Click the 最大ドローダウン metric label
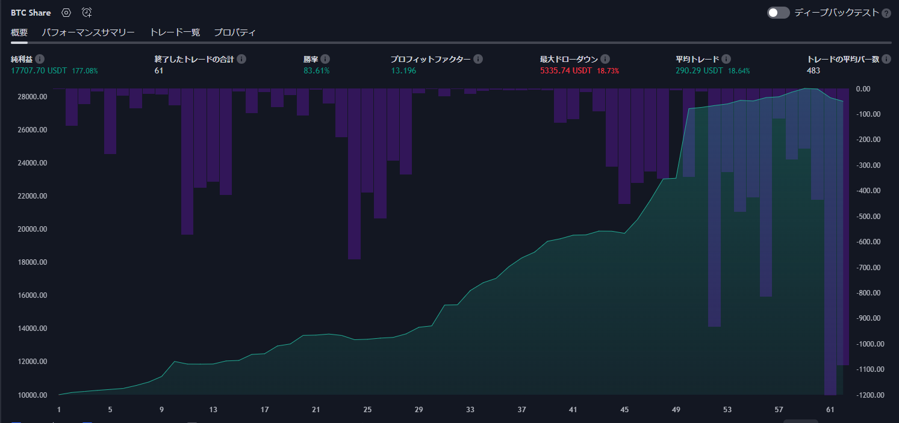 coord(569,59)
